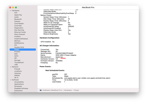This screenshot has height=103, width=147.
Task: Click AutoPowerOff Delay value 259200
Action: (x=71, y=26)
